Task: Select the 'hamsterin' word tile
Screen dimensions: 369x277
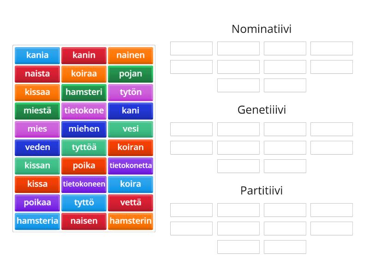Action: pos(131,221)
